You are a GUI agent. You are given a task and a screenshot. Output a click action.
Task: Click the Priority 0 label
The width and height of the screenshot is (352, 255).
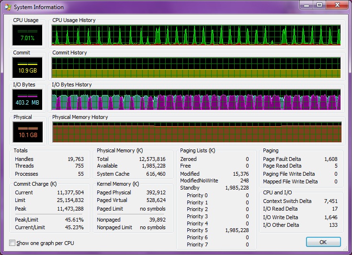coord(197,195)
